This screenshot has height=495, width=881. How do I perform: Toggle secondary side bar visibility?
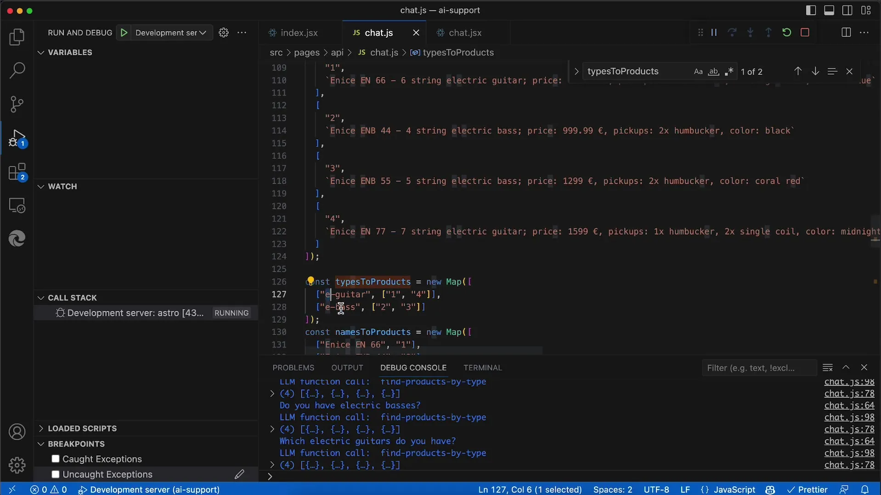tap(847, 11)
